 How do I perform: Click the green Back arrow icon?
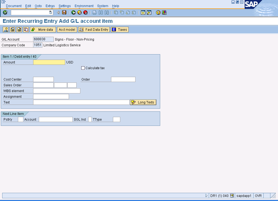click(x=73, y=13)
